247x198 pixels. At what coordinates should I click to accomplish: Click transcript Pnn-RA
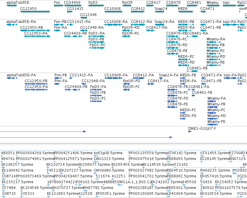coord(60,28)
